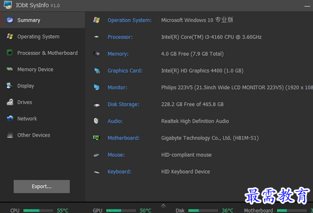Click the IObit SysInfo app icon in title bar
313x213 pixels.
(x=8, y=5)
